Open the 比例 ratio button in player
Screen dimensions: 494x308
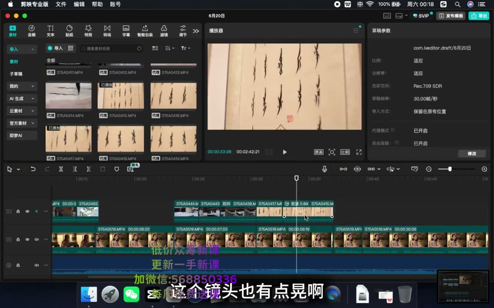pos(345,152)
